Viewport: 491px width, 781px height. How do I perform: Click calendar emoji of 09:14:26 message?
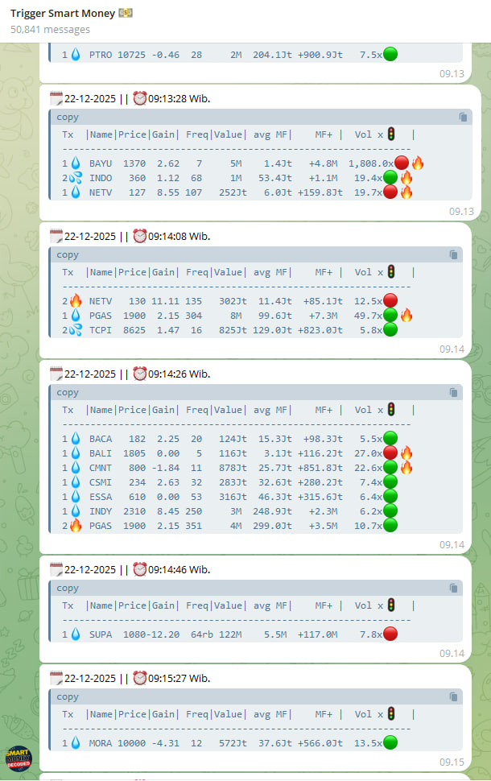56,374
